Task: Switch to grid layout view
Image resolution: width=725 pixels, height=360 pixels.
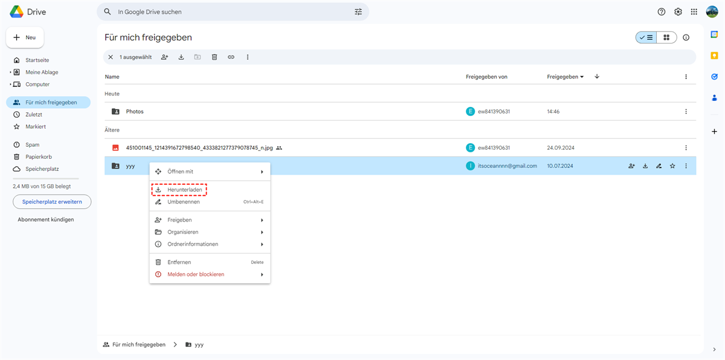Action: pyautogui.click(x=666, y=37)
